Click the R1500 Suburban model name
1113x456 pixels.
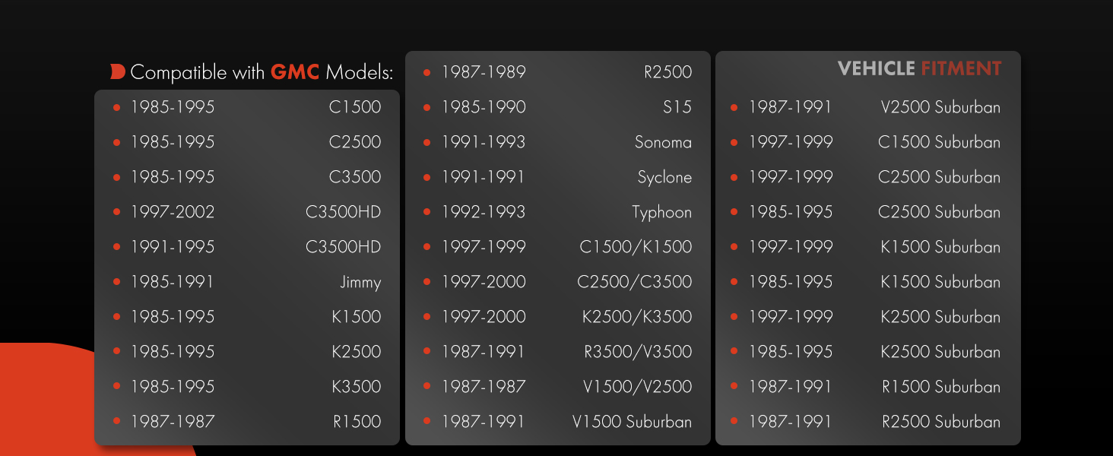coord(941,387)
